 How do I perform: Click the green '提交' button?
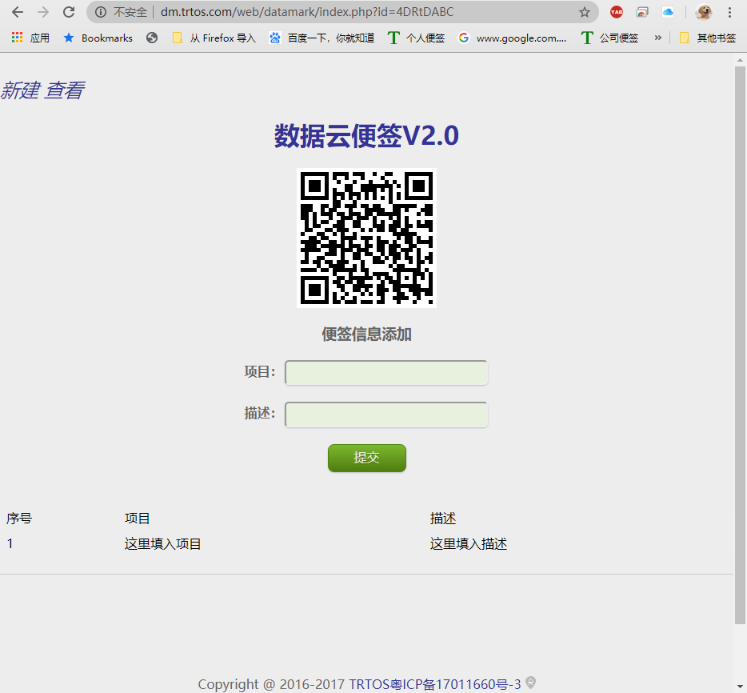[x=367, y=458]
